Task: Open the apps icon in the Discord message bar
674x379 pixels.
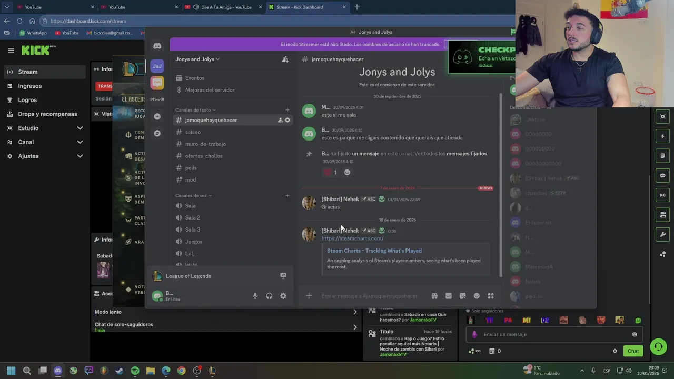Action: pos(491,296)
